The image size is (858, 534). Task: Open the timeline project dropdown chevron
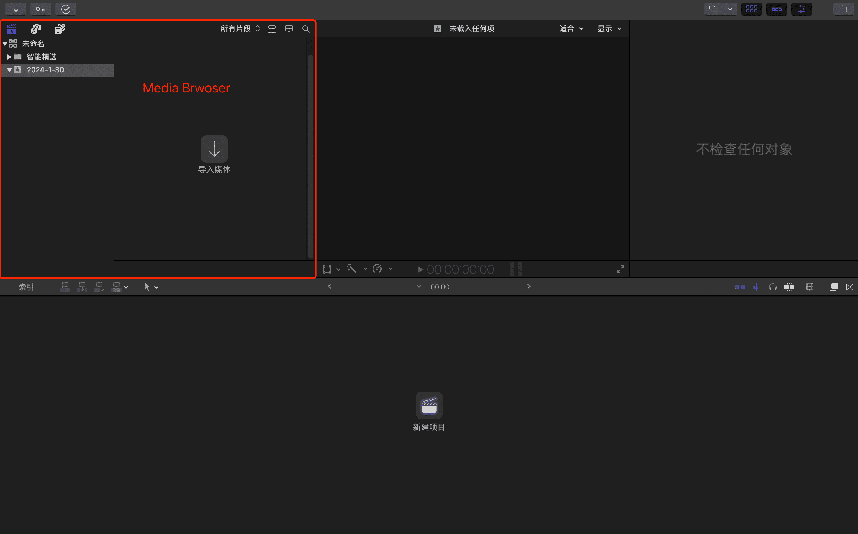coord(419,286)
